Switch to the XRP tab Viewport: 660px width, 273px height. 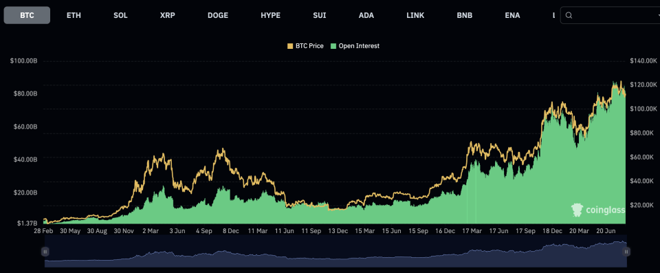pos(168,16)
